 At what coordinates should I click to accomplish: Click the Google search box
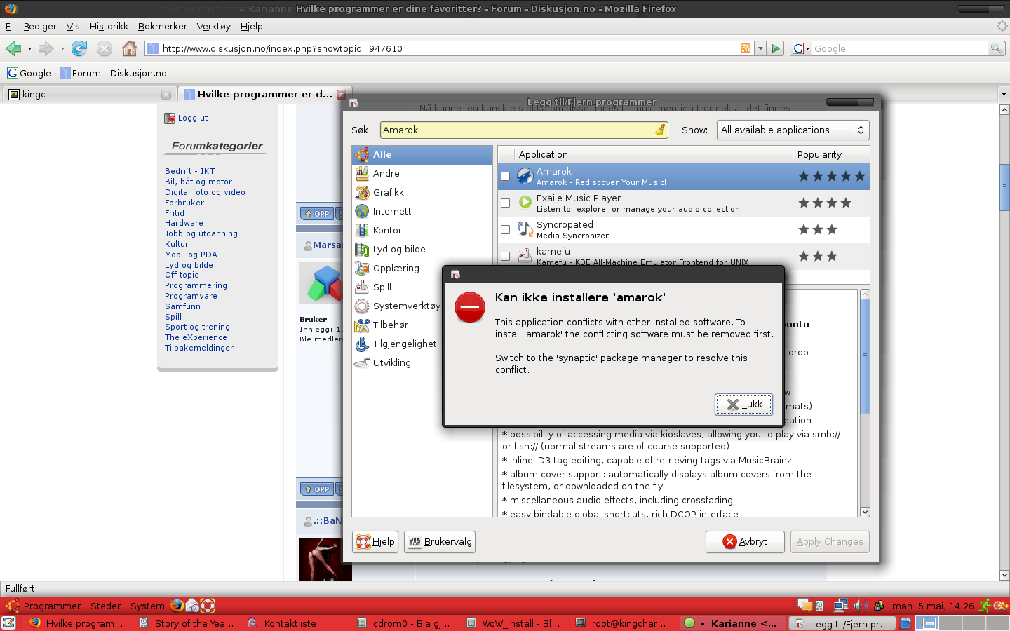click(900, 48)
